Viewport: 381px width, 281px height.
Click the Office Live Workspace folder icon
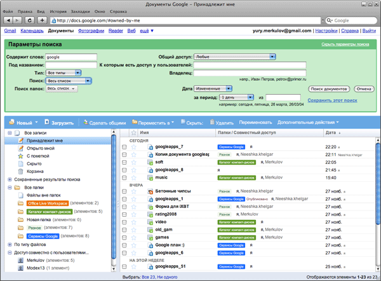coord(21,203)
